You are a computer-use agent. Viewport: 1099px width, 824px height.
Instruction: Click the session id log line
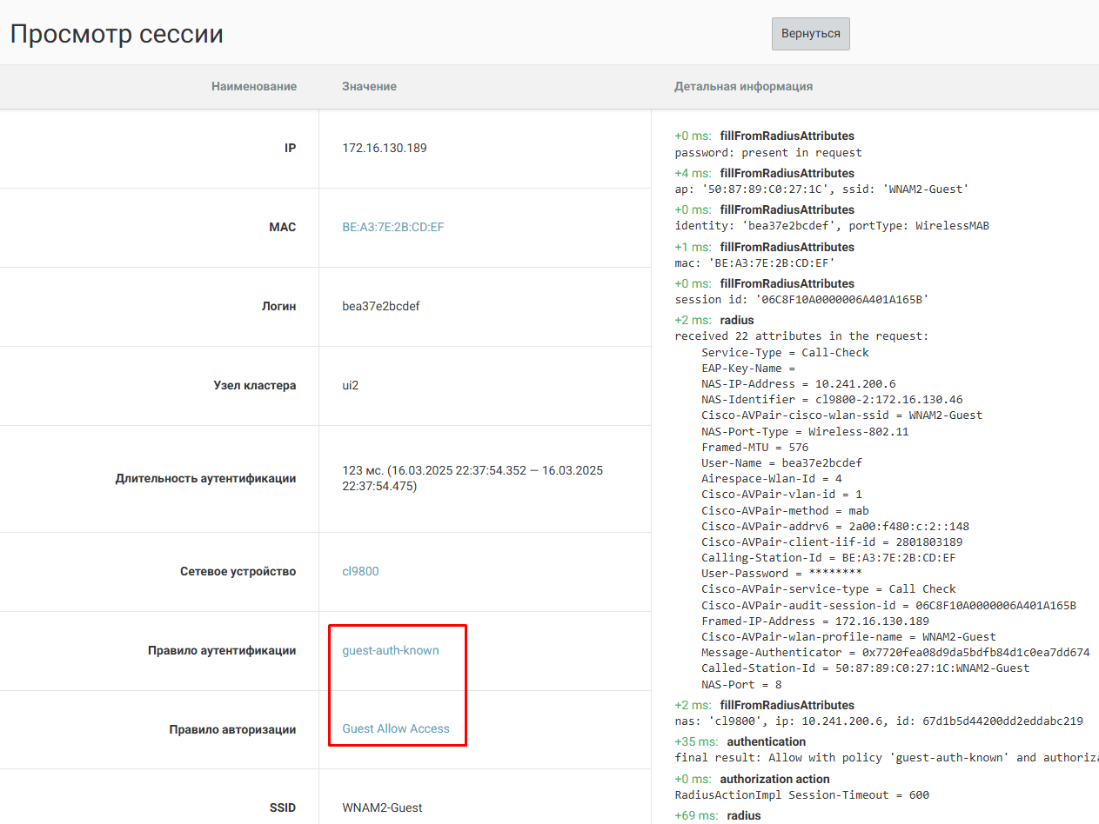(x=801, y=300)
